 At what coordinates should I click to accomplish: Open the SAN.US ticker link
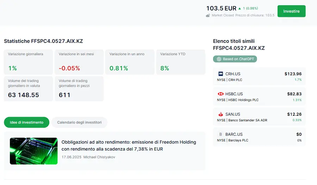tap(233, 114)
